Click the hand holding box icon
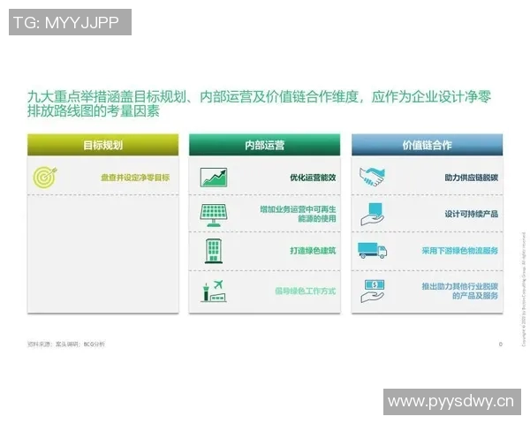This screenshot has height=424, width=530. 372,215
